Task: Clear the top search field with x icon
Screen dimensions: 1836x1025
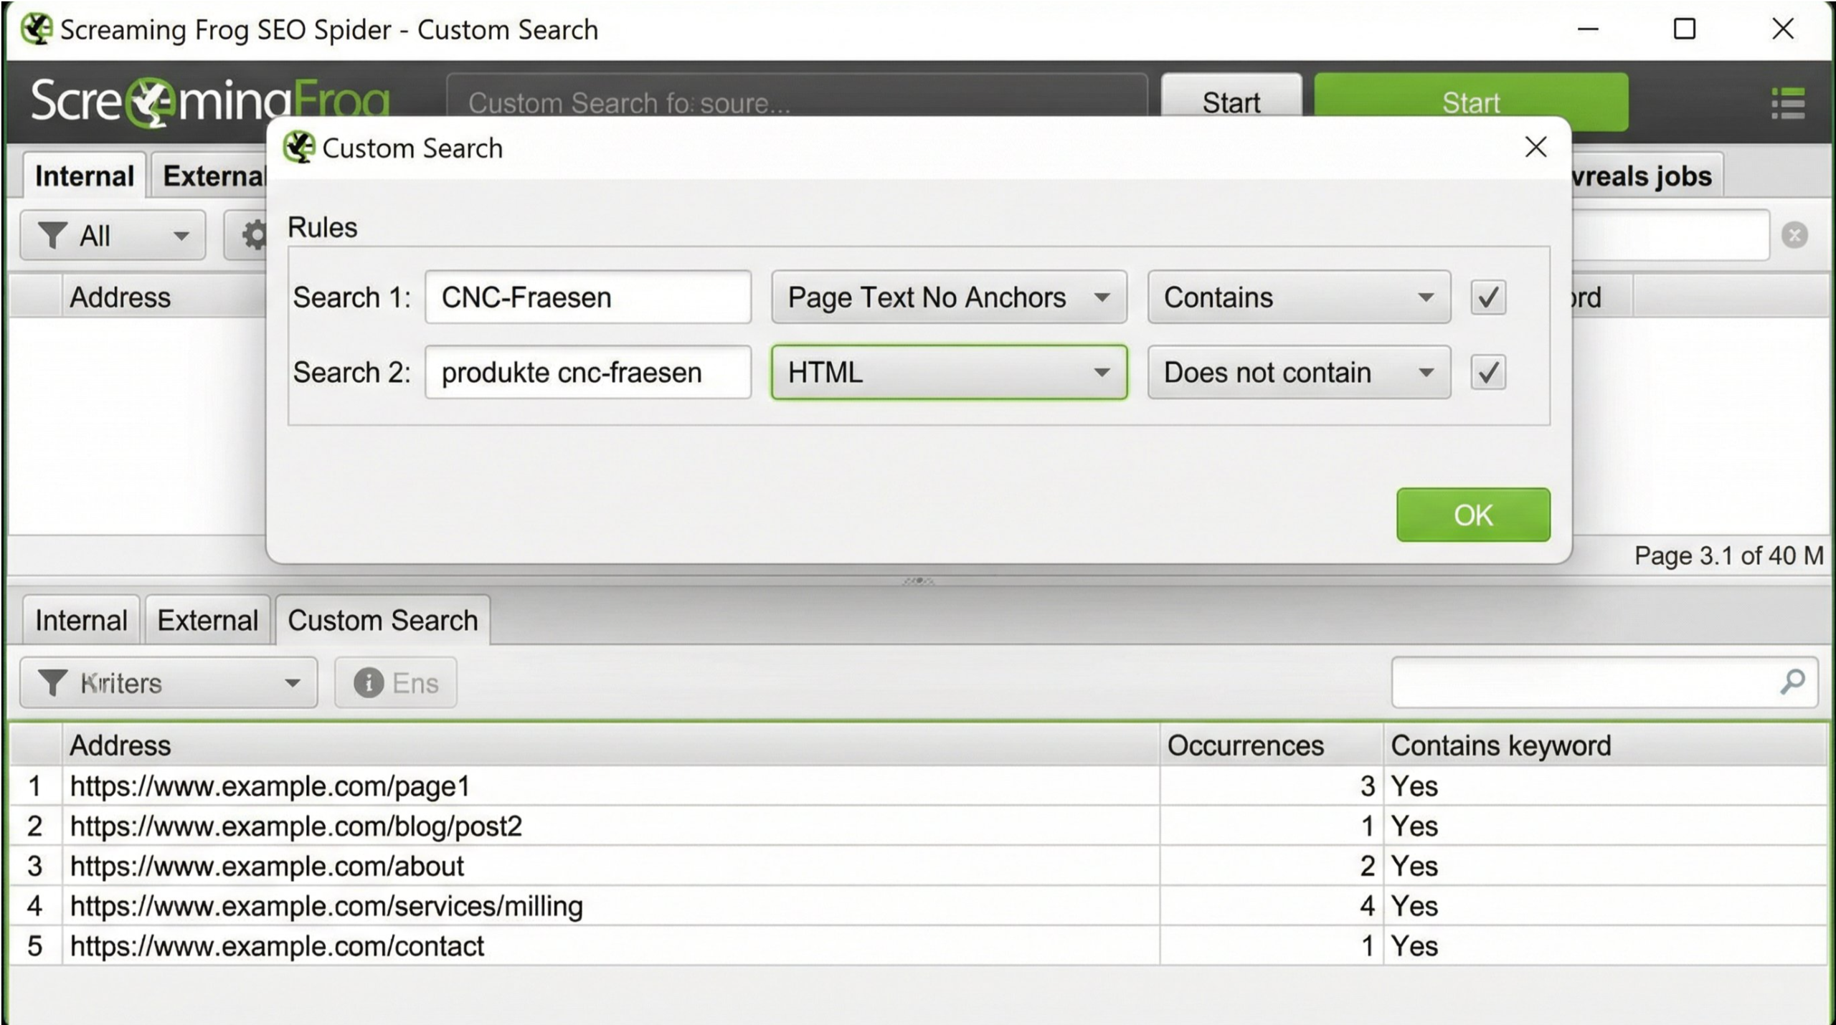Action: coord(1794,235)
